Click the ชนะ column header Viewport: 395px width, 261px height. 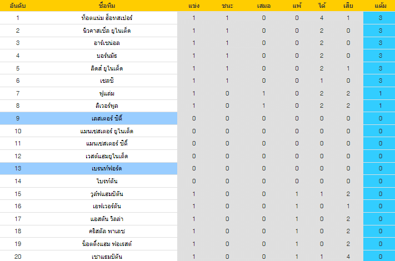point(227,6)
